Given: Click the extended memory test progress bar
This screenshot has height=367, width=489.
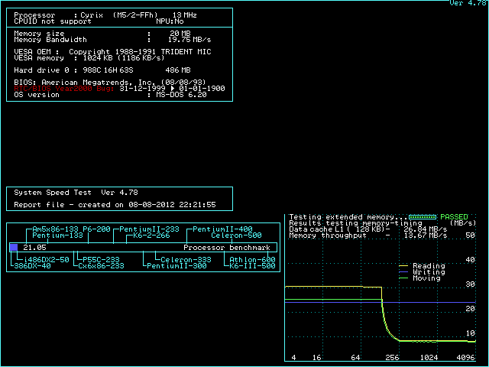Looking at the screenshot, I should pos(423,217).
